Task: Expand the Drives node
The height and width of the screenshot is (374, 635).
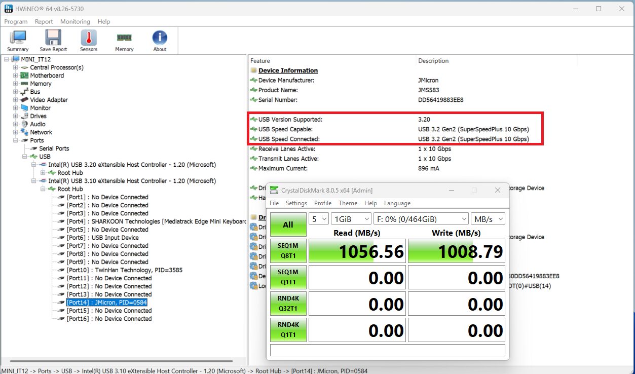Action: click(x=15, y=116)
